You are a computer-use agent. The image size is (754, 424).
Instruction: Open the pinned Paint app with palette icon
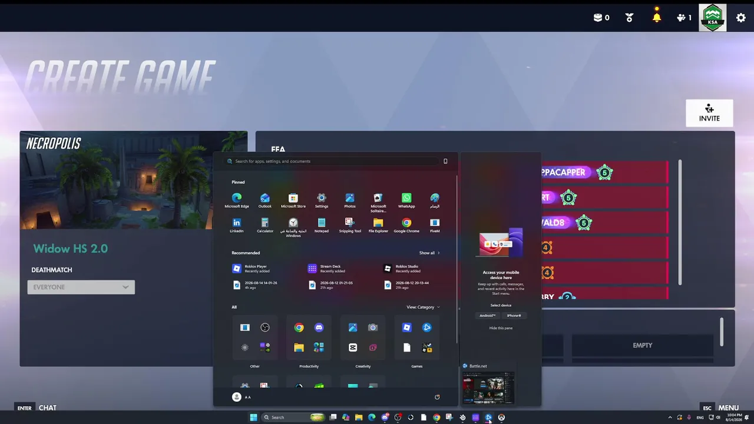pos(434,200)
